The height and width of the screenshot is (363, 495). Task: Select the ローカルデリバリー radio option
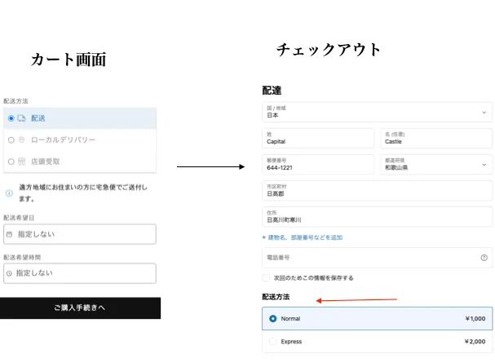[x=11, y=140]
